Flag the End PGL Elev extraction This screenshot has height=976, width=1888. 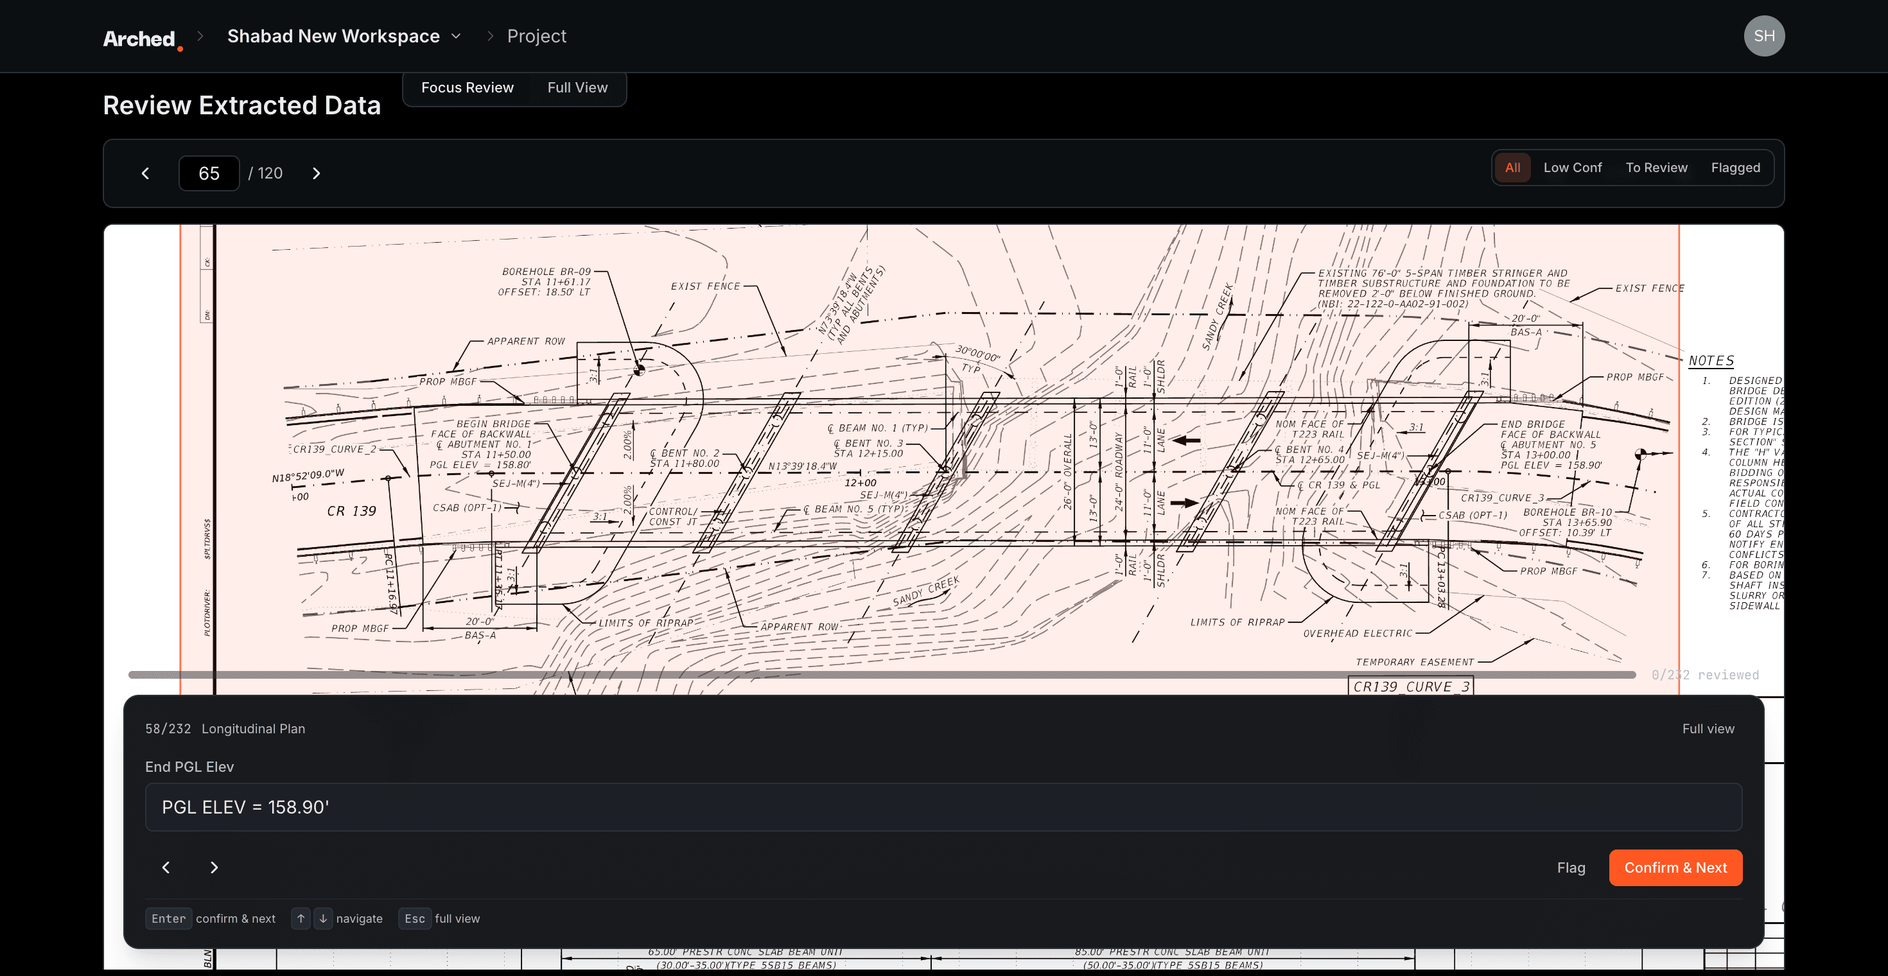pos(1571,867)
